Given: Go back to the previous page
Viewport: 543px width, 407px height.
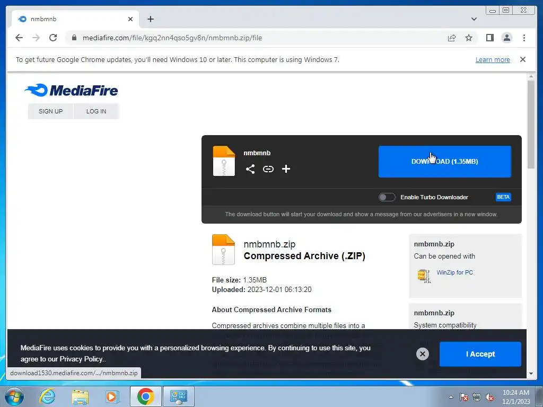Looking at the screenshot, I should click(19, 38).
